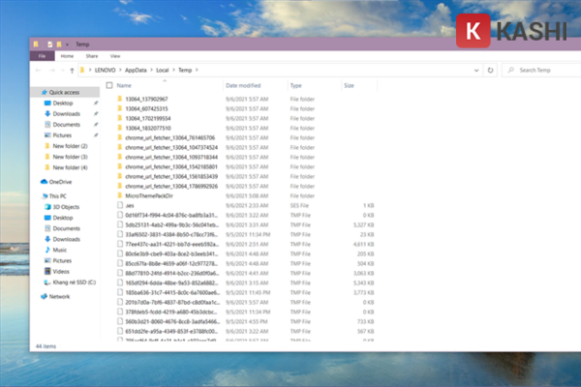Select TMP file starting with 33af6502
This screenshot has height=387, width=581.
pyautogui.click(x=171, y=234)
